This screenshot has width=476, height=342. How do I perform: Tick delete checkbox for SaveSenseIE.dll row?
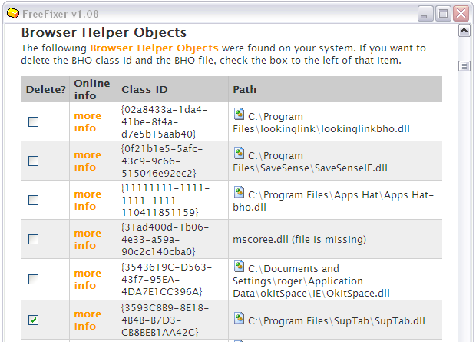point(33,161)
